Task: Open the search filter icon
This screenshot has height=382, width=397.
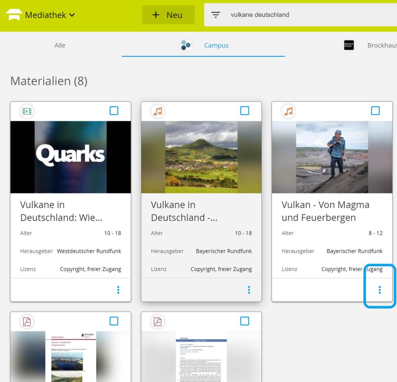Action: pos(216,15)
